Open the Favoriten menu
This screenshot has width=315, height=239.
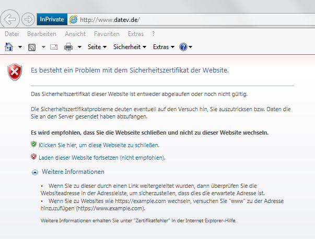(106, 34)
